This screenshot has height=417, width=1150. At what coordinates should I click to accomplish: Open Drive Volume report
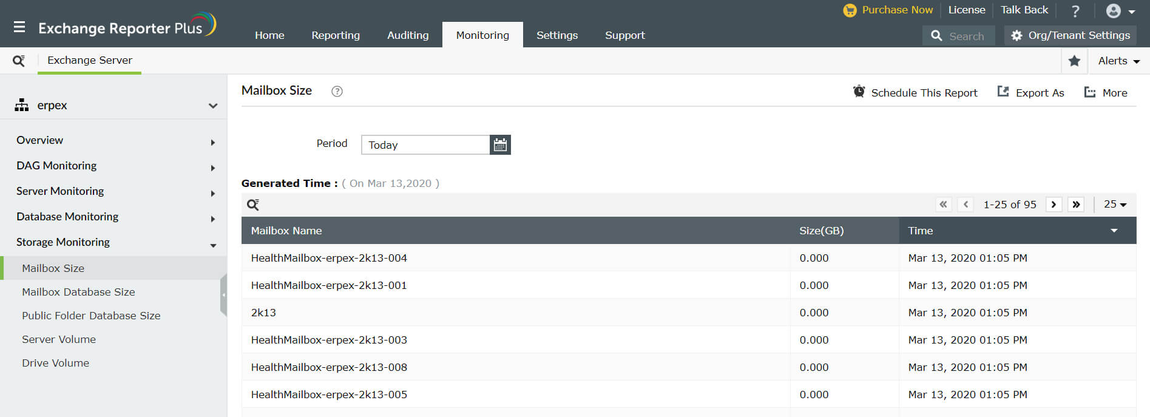55,363
